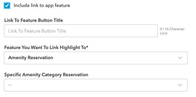Click the '0 / 16 Character Limit' counter text
Image resolution: width=196 pixels, height=97 pixels.
[172, 31]
